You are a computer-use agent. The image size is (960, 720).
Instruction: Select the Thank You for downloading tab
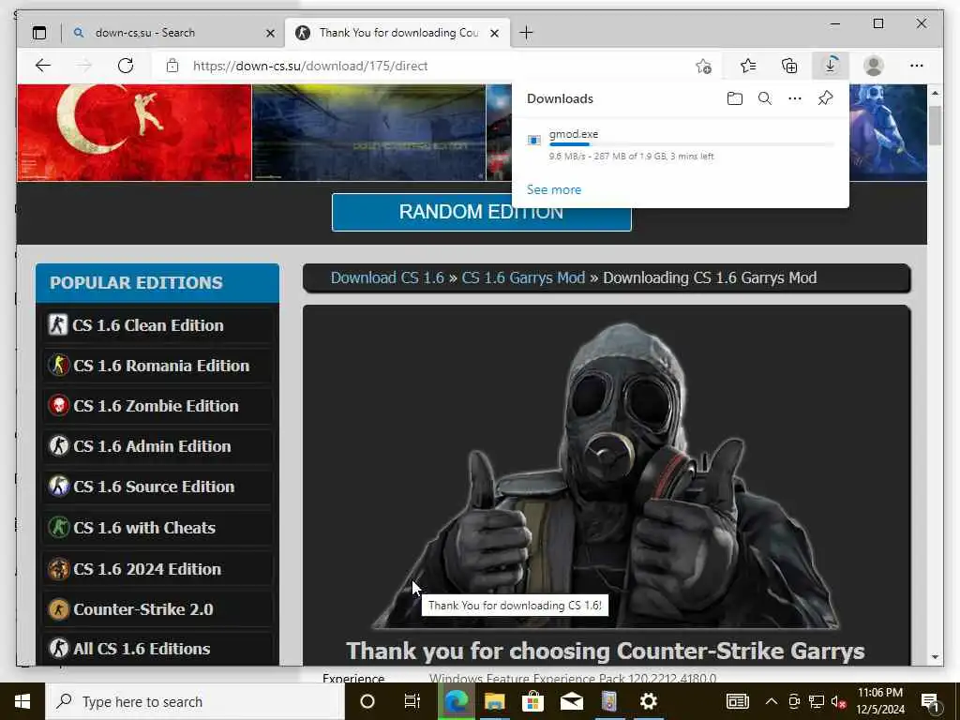coord(397,33)
